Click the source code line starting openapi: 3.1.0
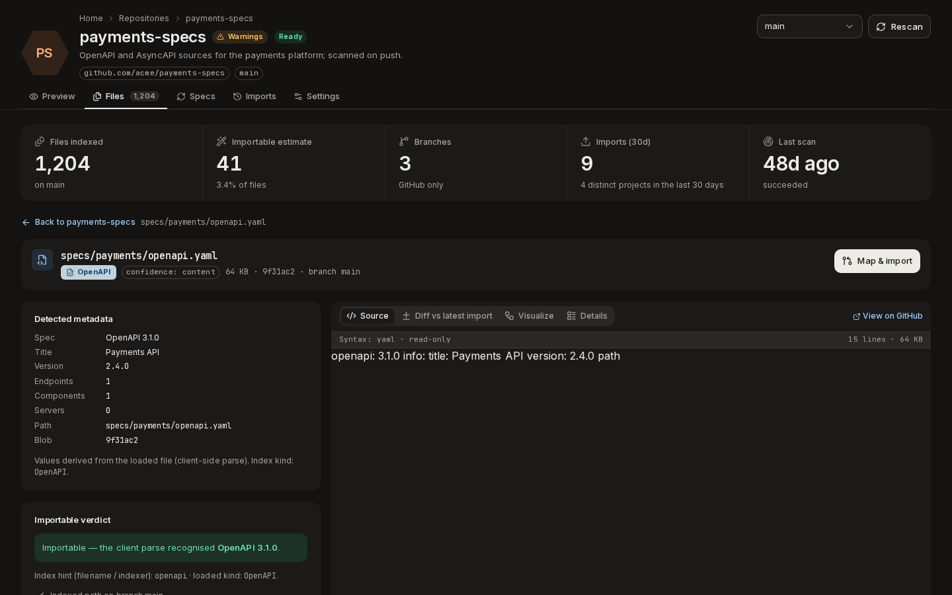 pos(476,356)
